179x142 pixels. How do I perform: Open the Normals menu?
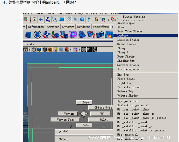point(91,13)
